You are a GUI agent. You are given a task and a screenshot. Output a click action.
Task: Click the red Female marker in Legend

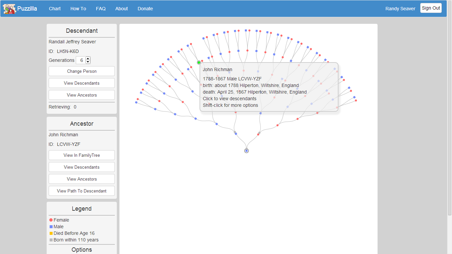pyautogui.click(x=51, y=220)
